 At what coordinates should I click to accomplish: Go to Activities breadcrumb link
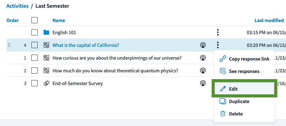17,6
